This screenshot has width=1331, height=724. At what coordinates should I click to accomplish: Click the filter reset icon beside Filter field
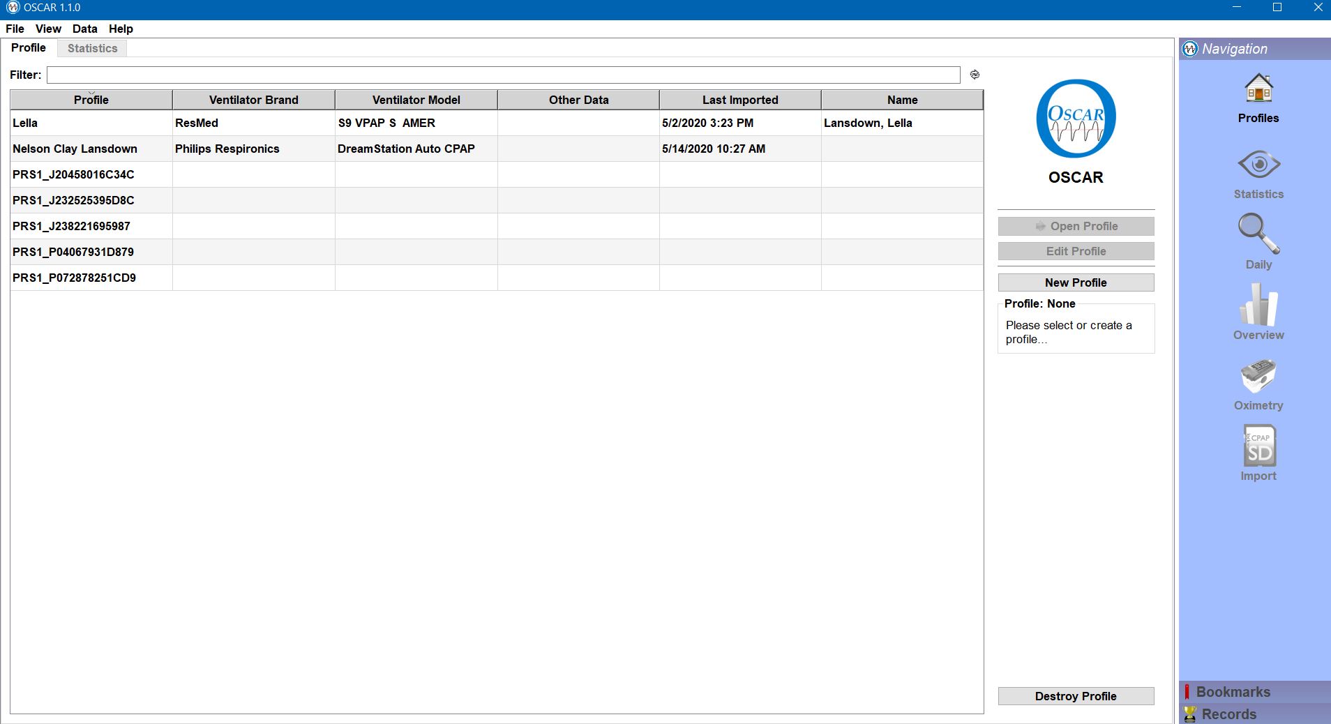pos(975,75)
